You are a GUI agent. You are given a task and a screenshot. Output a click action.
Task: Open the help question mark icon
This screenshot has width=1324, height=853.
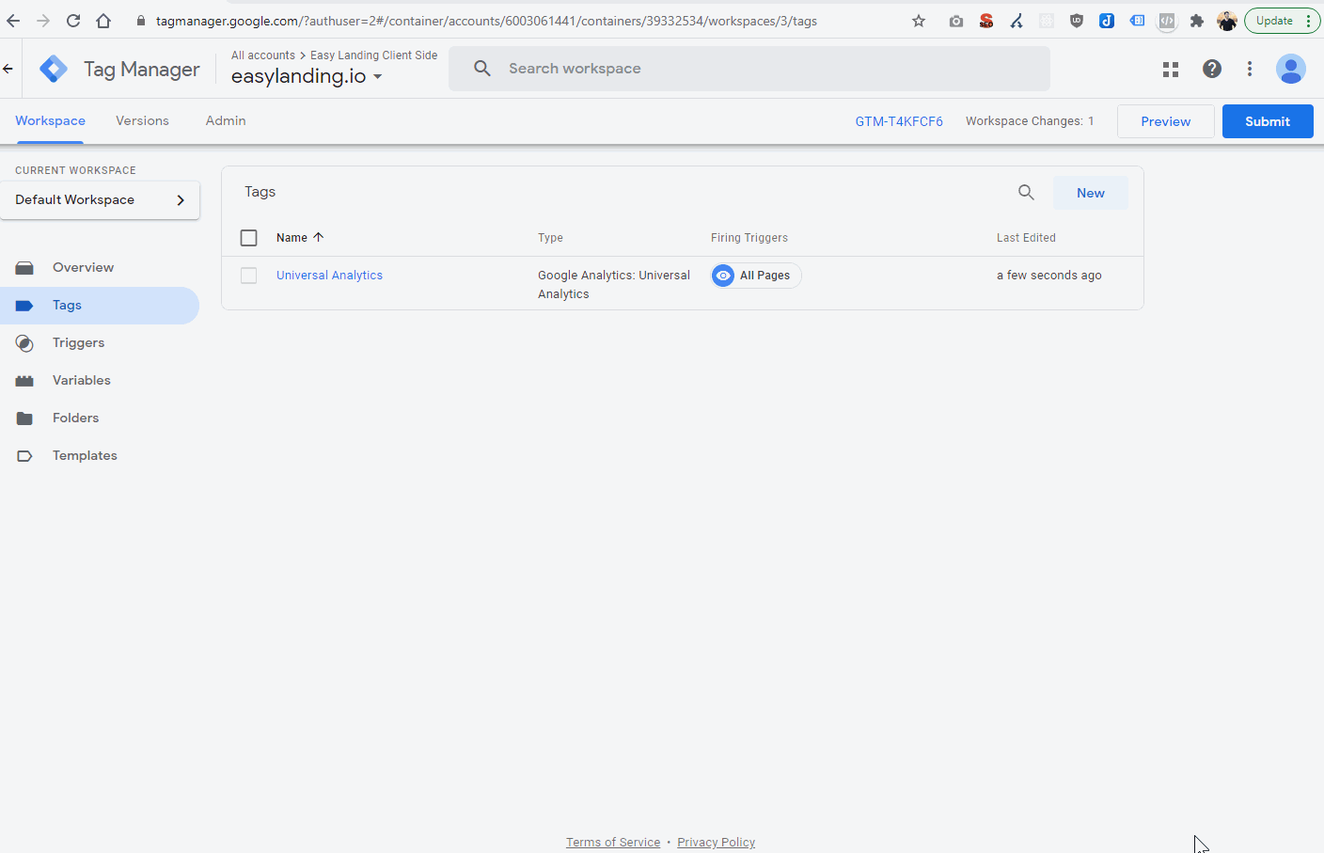[x=1212, y=69]
